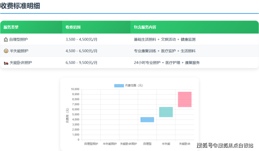Click the house icon beside 自理型照护

click(x=6, y=39)
